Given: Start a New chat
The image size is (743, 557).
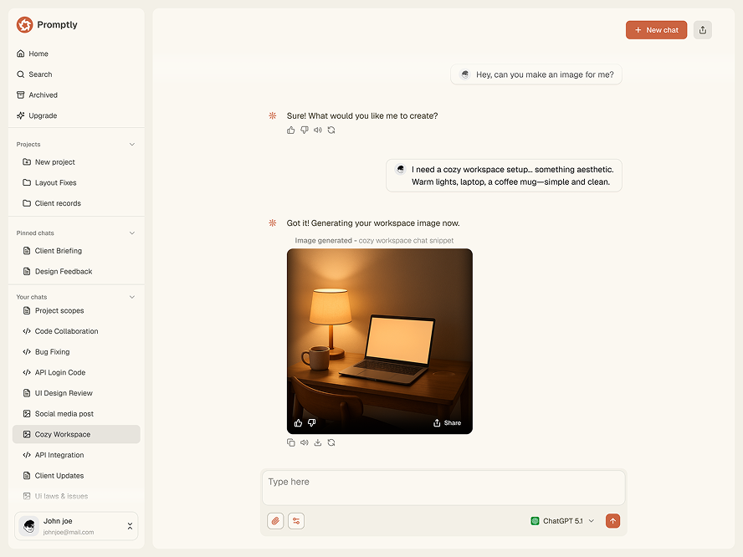Looking at the screenshot, I should coord(656,30).
